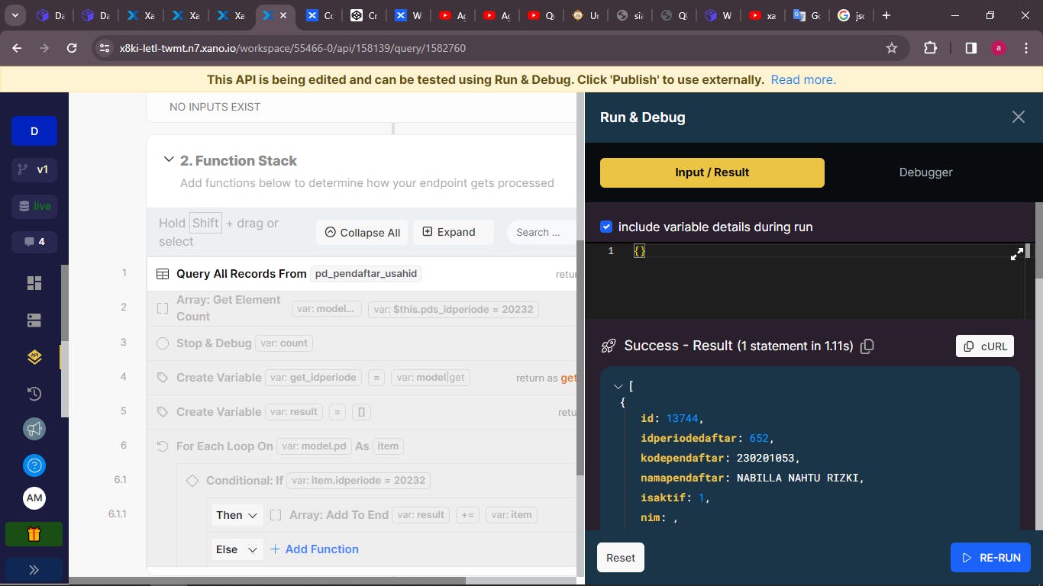
Task: Click the Expand button
Action: pyautogui.click(x=454, y=233)
